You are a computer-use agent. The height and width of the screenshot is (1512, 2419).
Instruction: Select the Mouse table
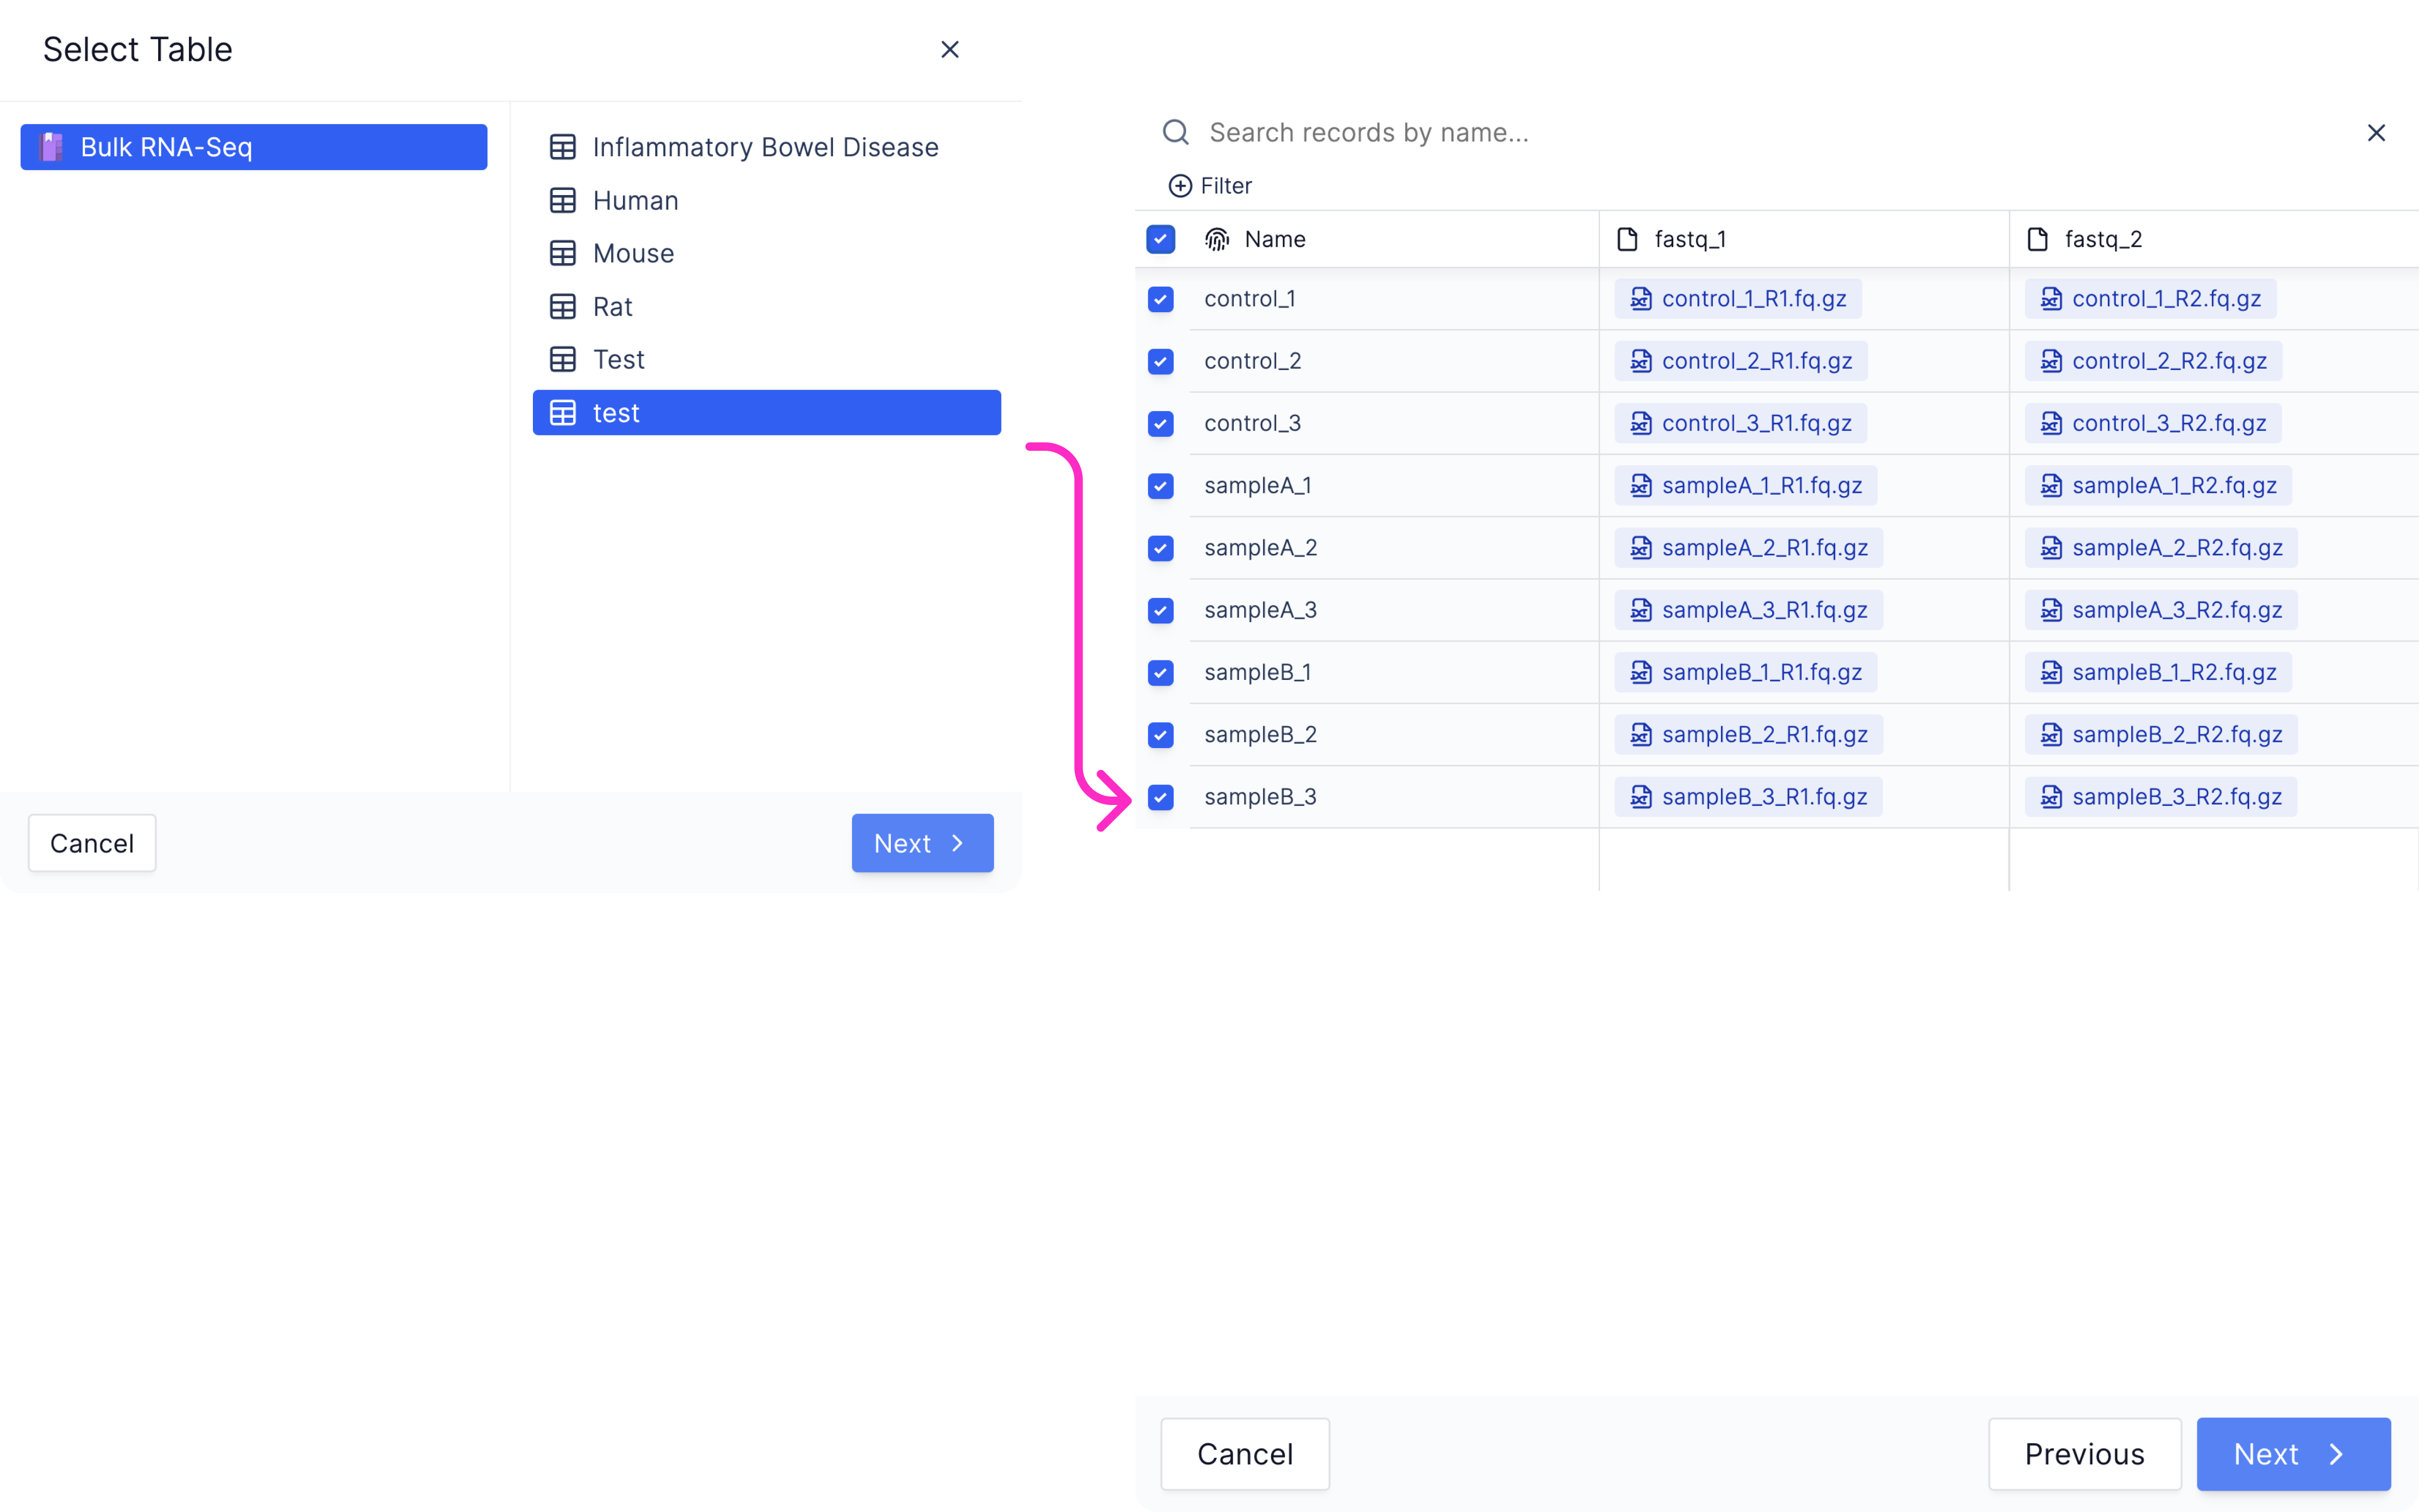(767, 253)
